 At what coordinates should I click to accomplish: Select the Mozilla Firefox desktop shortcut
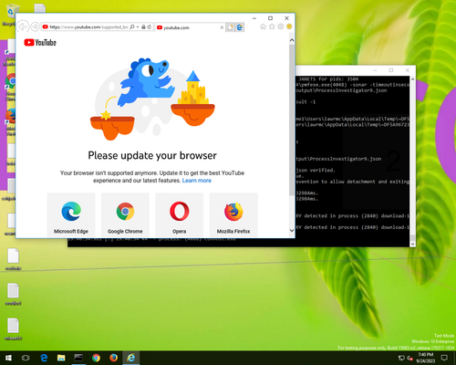click(10, 121)
